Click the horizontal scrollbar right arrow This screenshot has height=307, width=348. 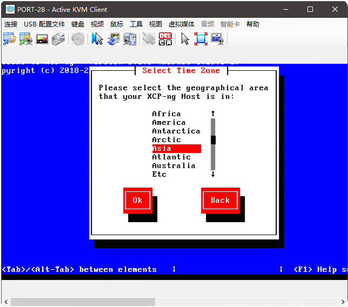343,302
